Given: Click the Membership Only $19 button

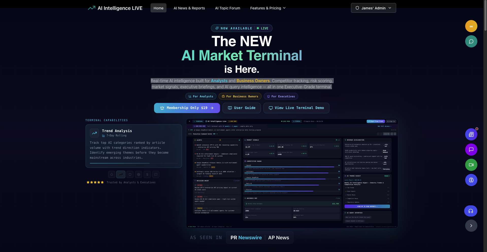Looking at the screenshot, I should pyautogui.click(x=187, y=108).
